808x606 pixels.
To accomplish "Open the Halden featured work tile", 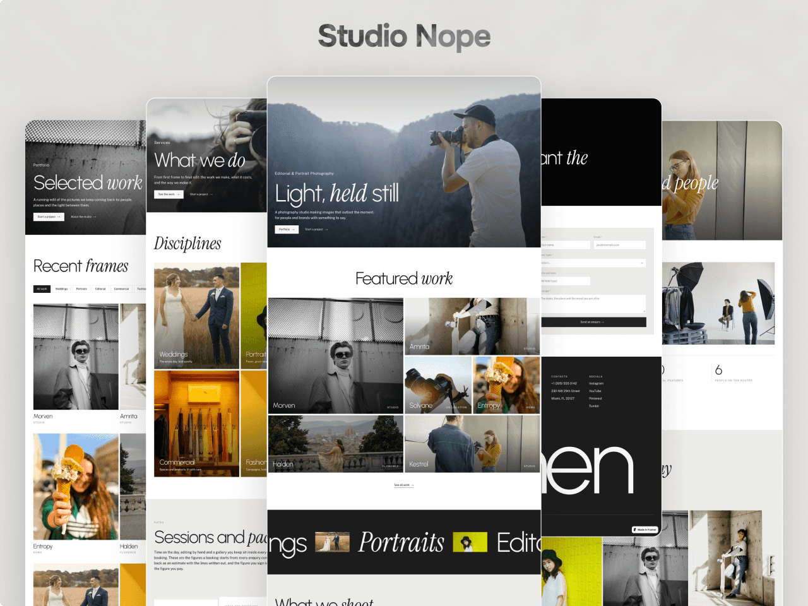I will click(x=336, y=444).
